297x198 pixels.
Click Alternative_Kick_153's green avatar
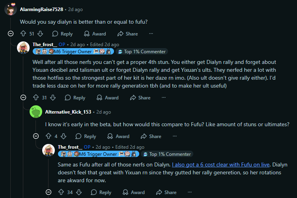click(x=36, y=112)
